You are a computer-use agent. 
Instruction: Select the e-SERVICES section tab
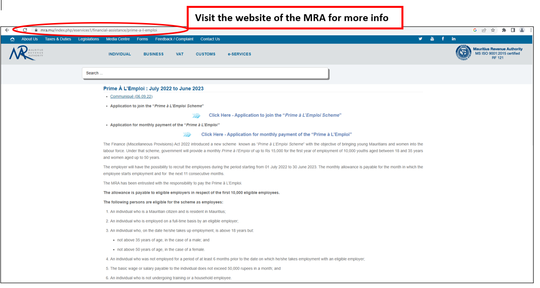[239, 54]
